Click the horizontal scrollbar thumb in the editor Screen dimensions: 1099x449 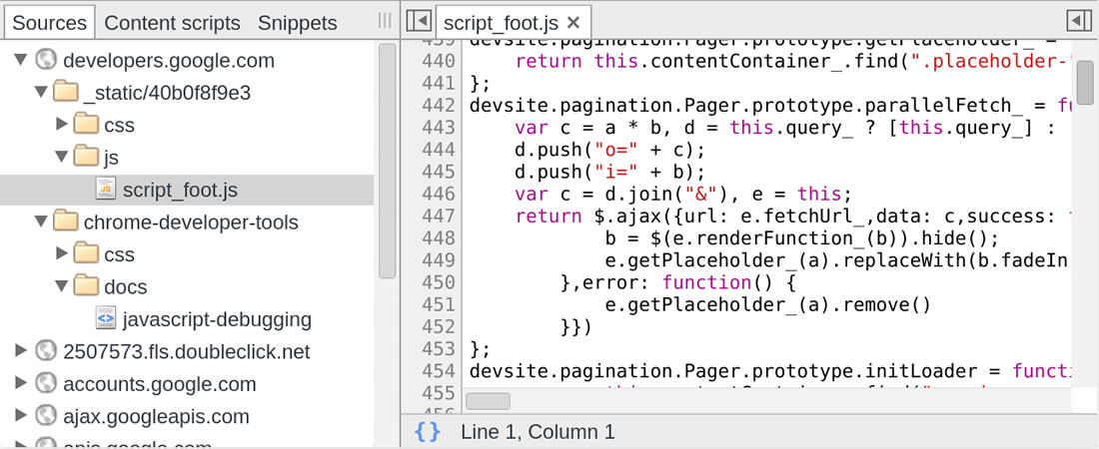pyautogui.click(x=488, y=400)
